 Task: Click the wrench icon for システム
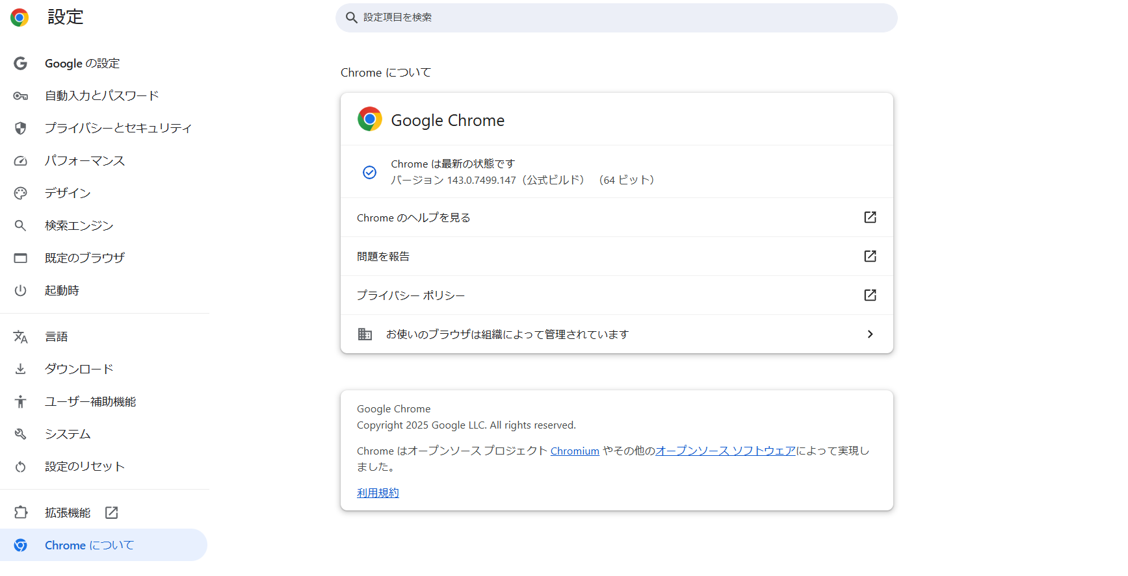pos(21,434)
